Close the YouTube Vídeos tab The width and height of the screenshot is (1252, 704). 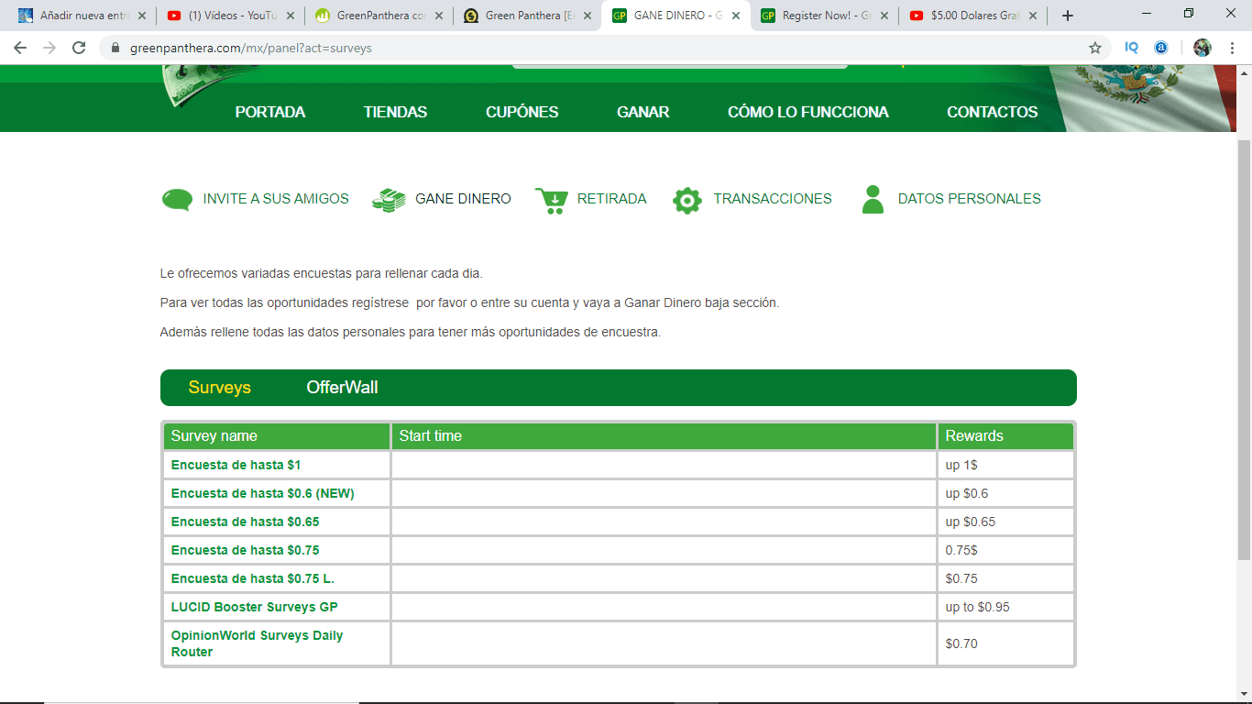point(291,16)
